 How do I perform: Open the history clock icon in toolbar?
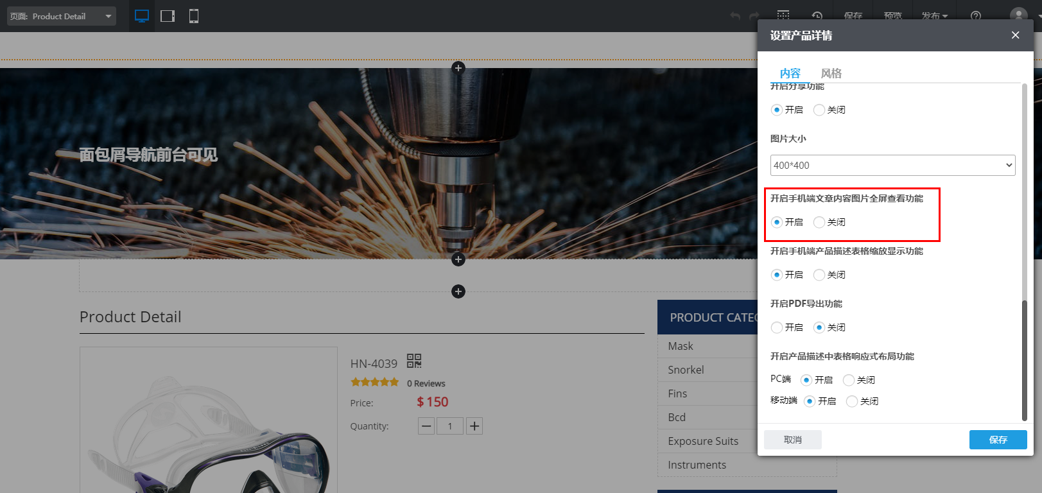point(817,16)
